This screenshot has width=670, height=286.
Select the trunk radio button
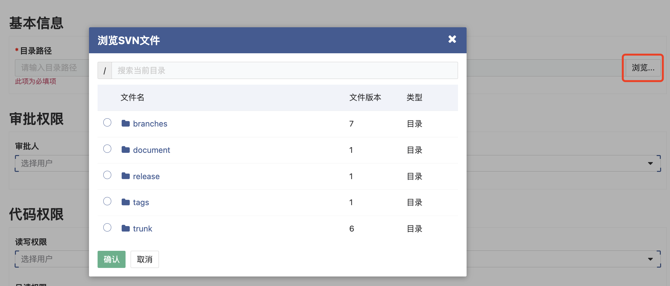pyautogui.click(x=107, y=228)
